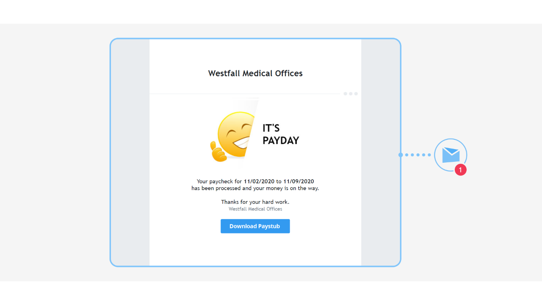Image resolution: width=542 pixels, height=305 pixels.
Task: Click the 'Thanks for your hard work.' line
Action: coord(255,202)
